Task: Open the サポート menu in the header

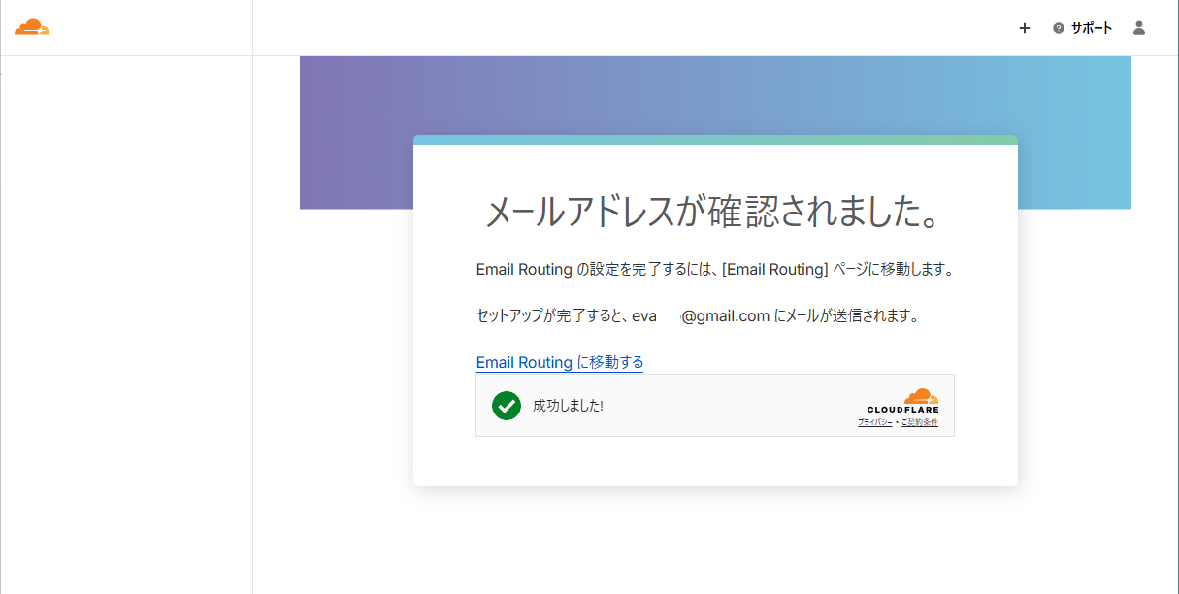Action: tap(1091, 28)
